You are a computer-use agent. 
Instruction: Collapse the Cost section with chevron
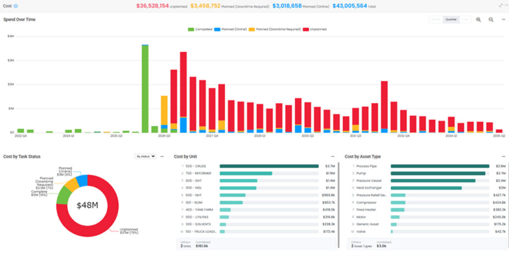coord(507,5)
